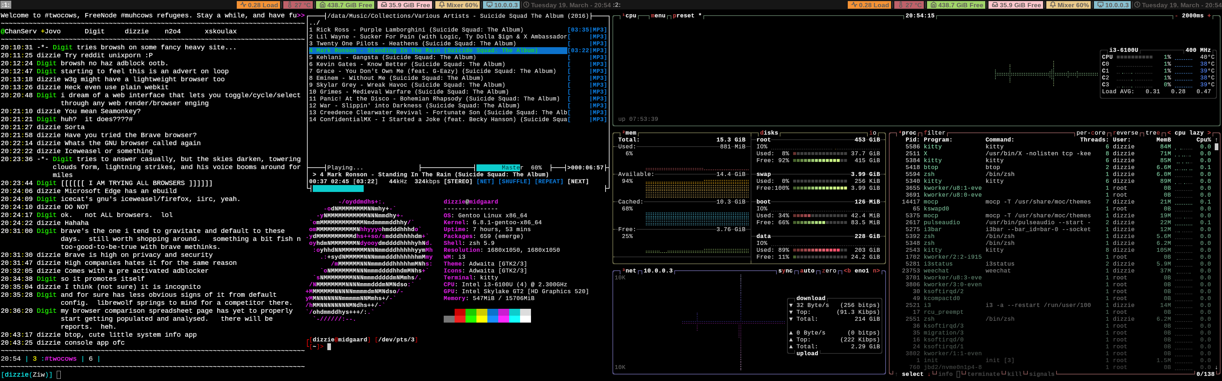Select track 13 Creedence Clearwater Revival Fortunate Son
The width and height of the screenshot is (1222, 381).
458,112
